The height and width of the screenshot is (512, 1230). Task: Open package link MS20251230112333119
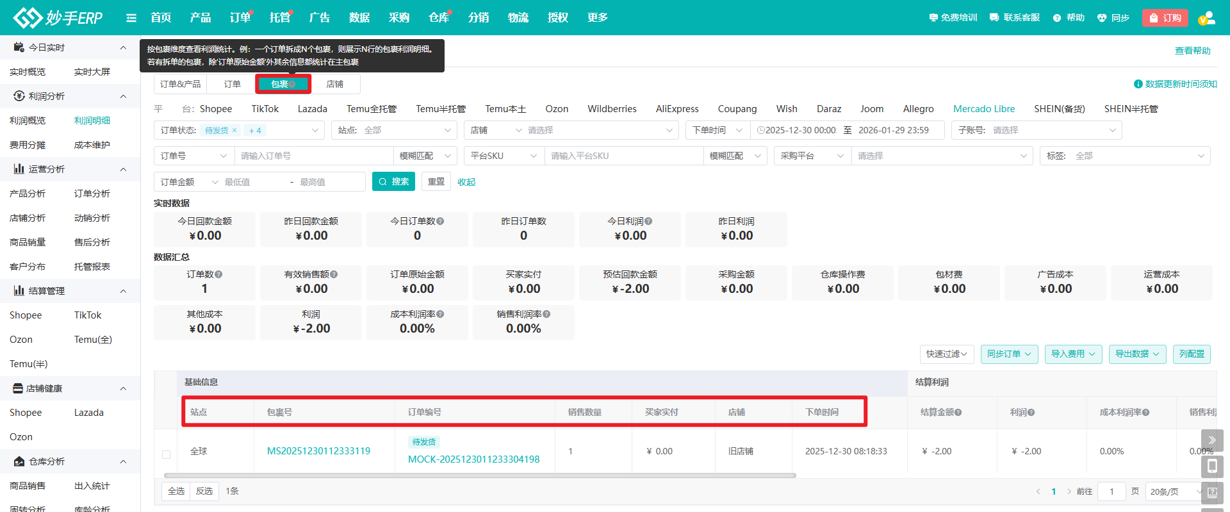(318, 451)
